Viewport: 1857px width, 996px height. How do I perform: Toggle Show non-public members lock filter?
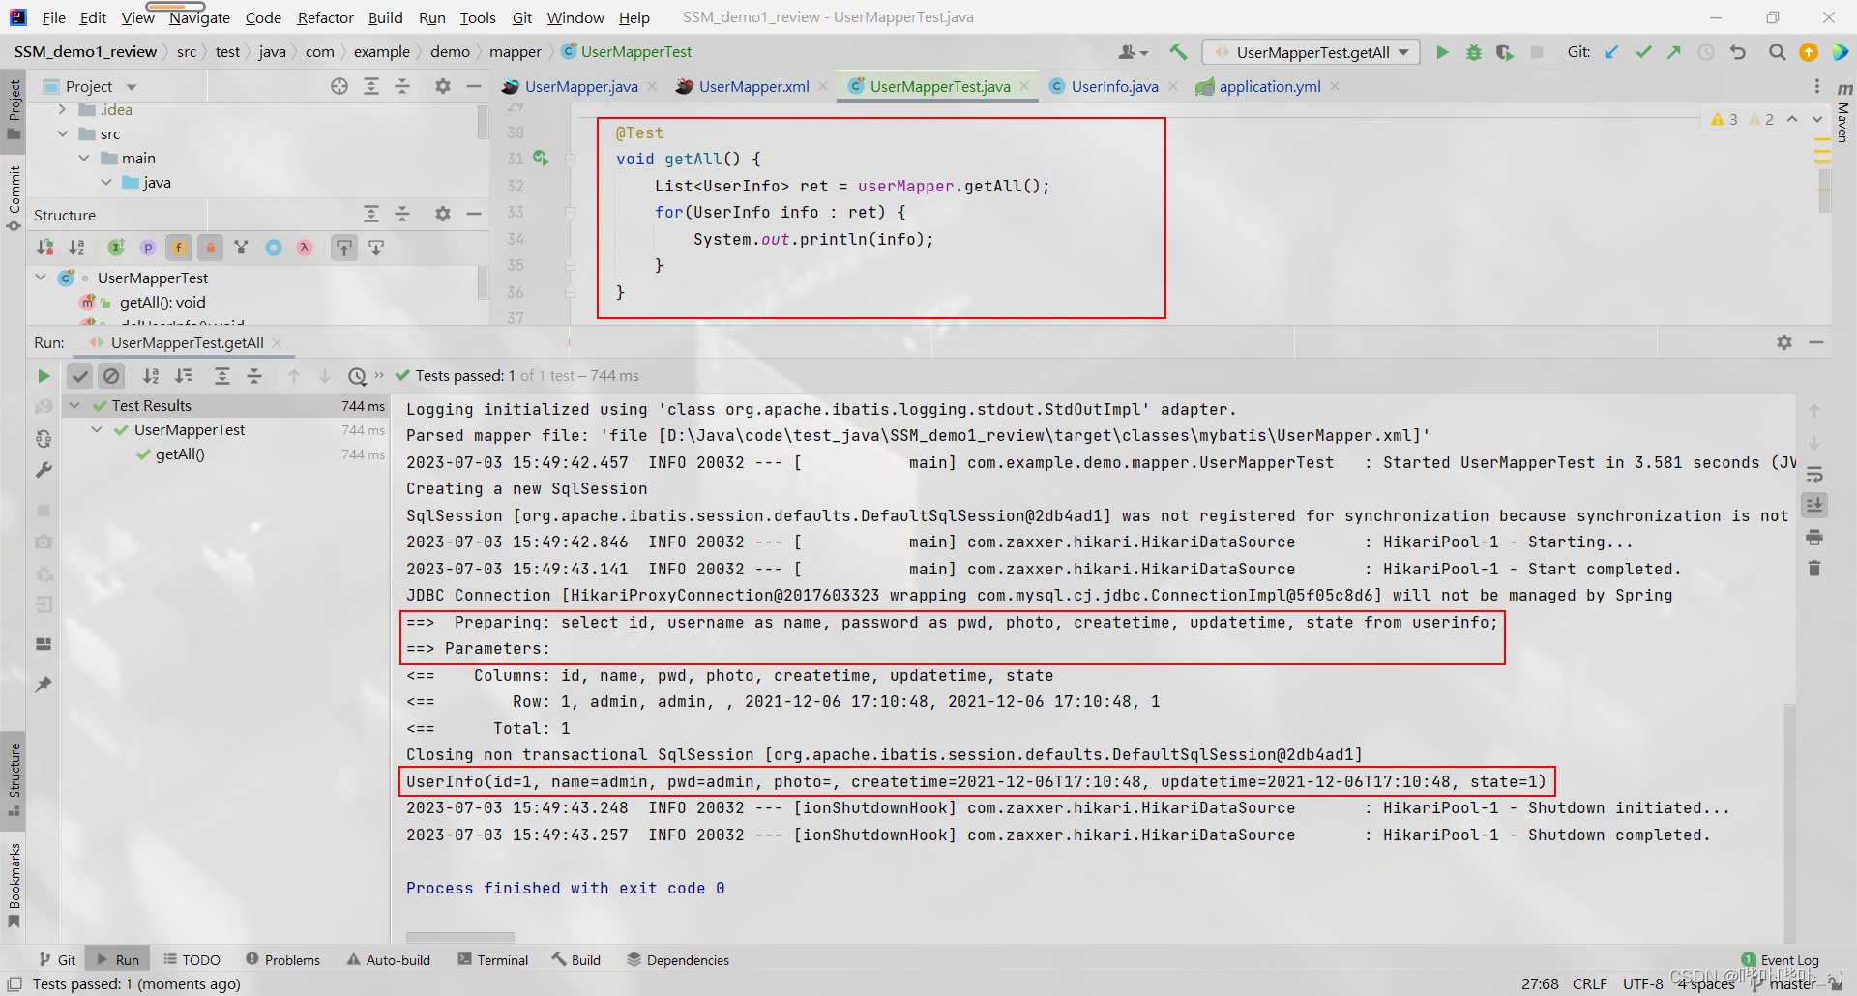click(x=210, y=248)
